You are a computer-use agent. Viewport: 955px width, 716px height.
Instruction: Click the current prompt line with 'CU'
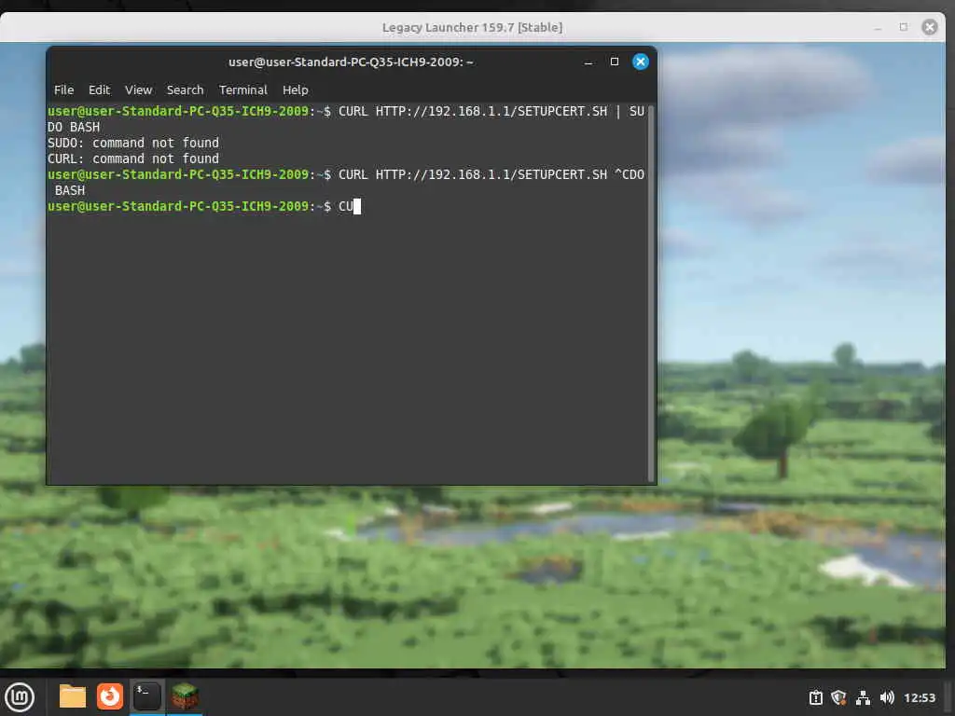pos(204,206)
